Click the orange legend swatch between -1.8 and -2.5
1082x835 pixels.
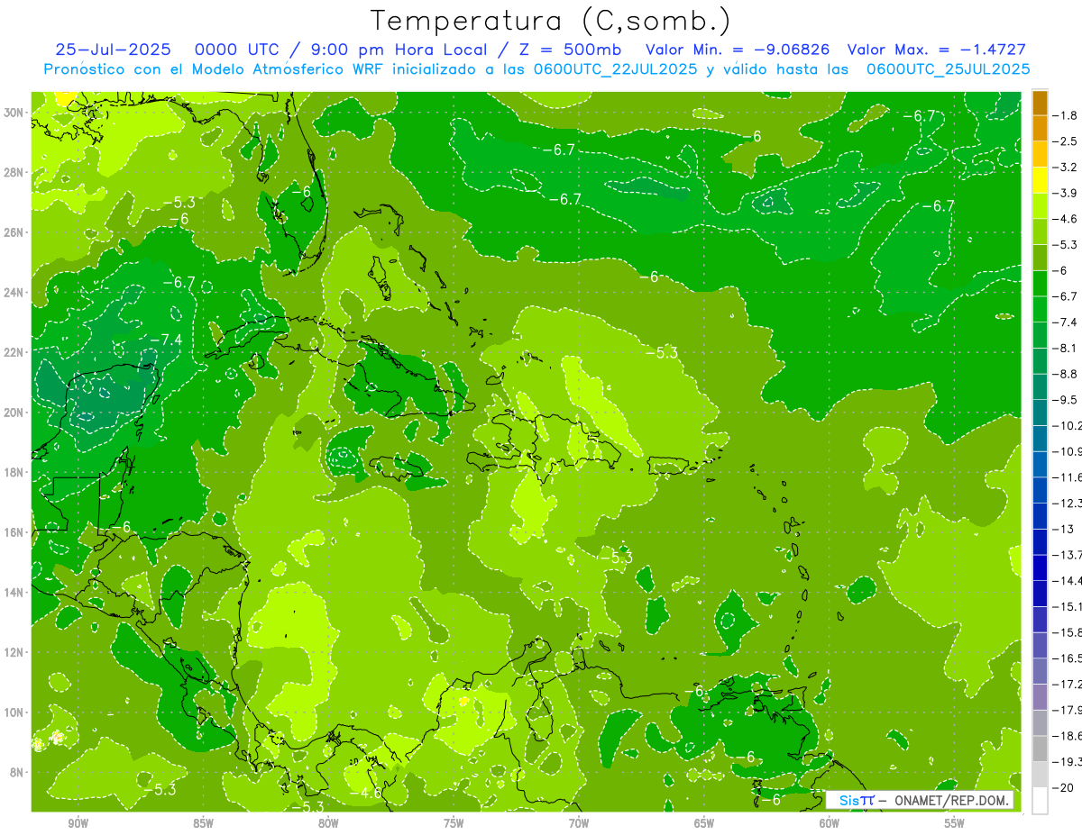pos(1040,129)
